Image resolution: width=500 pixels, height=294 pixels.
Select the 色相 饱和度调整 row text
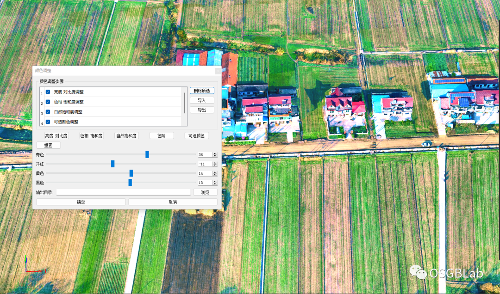pyautogui.click(x=69, y=102)
